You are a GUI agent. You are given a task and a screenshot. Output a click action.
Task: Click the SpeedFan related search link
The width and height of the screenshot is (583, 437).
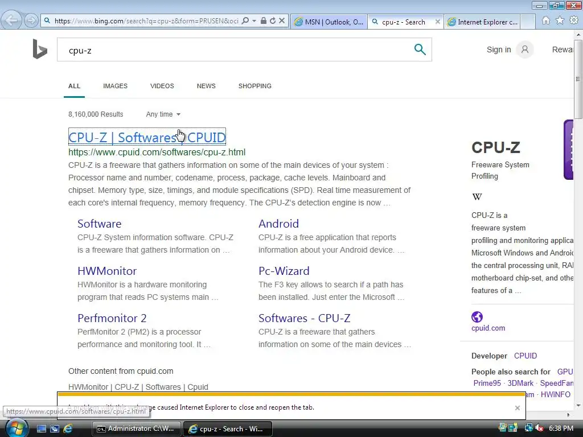tap(557, 383)
